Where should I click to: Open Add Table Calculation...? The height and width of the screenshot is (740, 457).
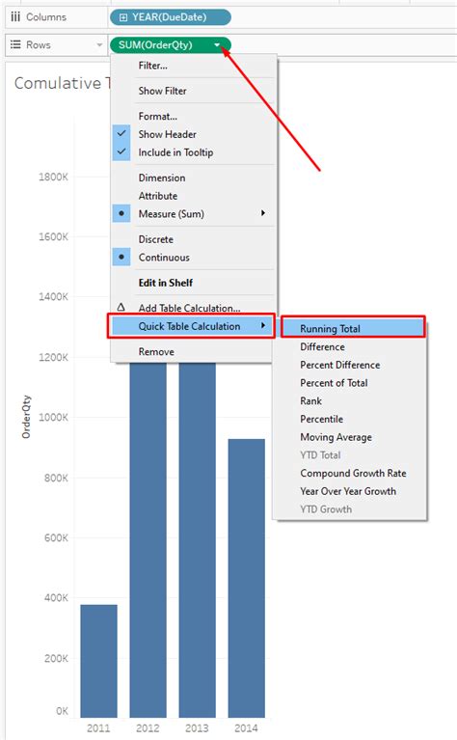190,308
